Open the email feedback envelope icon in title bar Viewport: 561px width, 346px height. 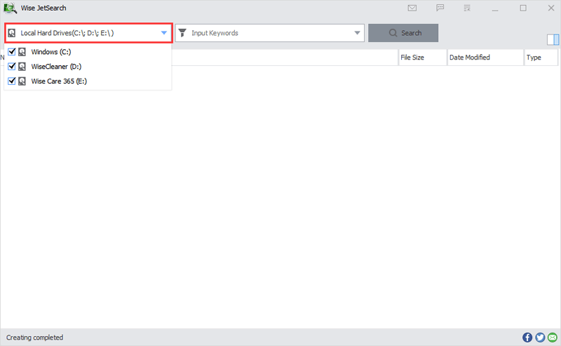(412, 8)
